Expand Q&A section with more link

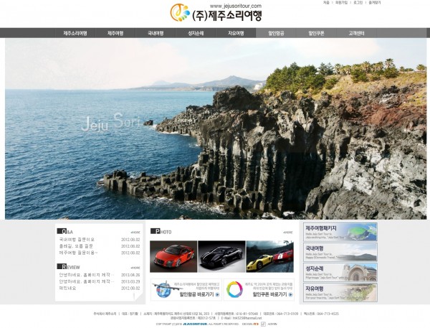(135, 232)
